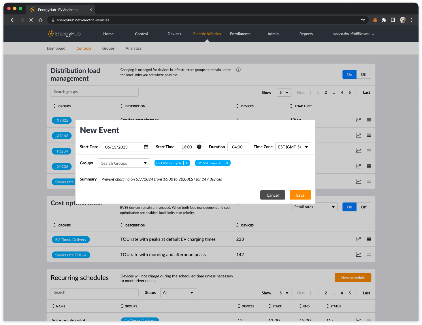Open chart icon for EV Timed Delivery row
The height and width of the screenshot is (325, 422).
point(358,239)
